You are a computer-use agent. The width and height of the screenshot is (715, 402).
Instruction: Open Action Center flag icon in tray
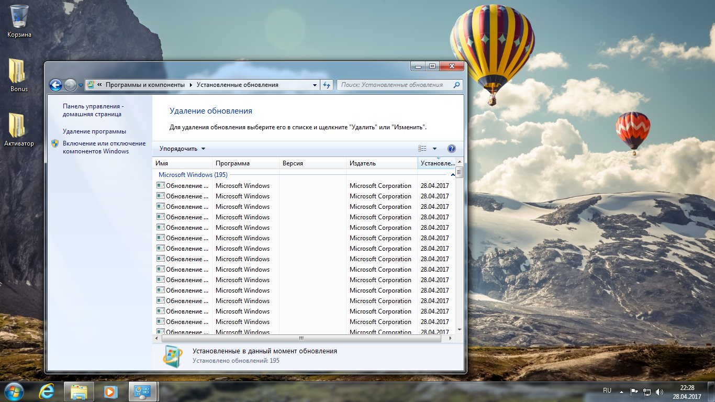tap(634, 392)
